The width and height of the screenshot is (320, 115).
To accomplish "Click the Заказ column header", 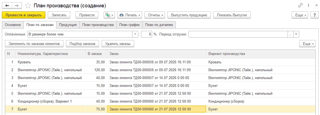I will pos(157,54).
